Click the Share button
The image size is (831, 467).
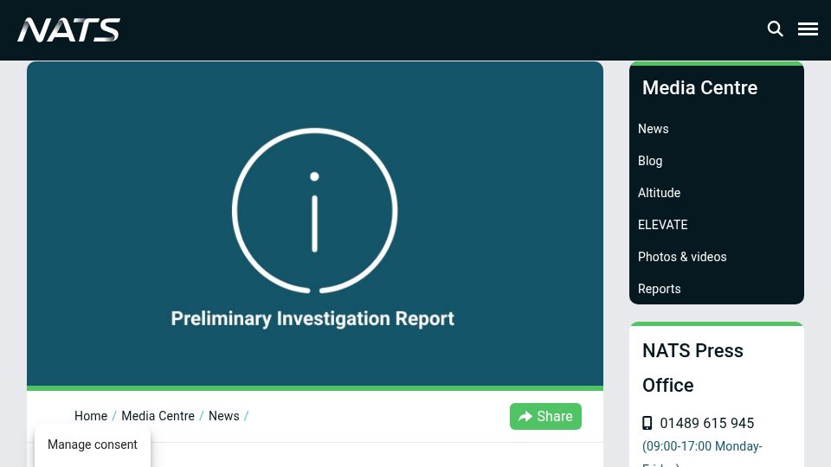(545, 416)
